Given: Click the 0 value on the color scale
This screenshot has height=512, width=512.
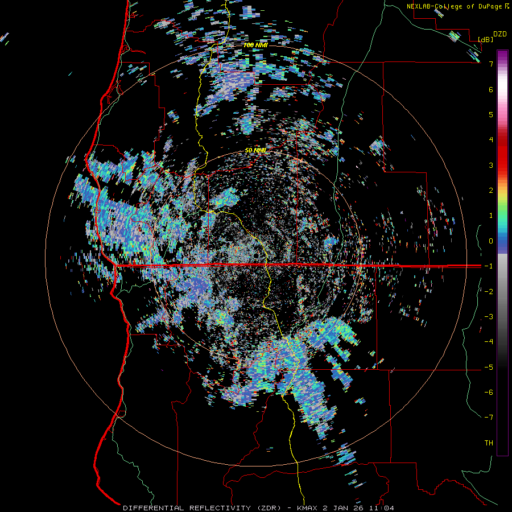Looking at the screenshot, I should tap(491, 241).
